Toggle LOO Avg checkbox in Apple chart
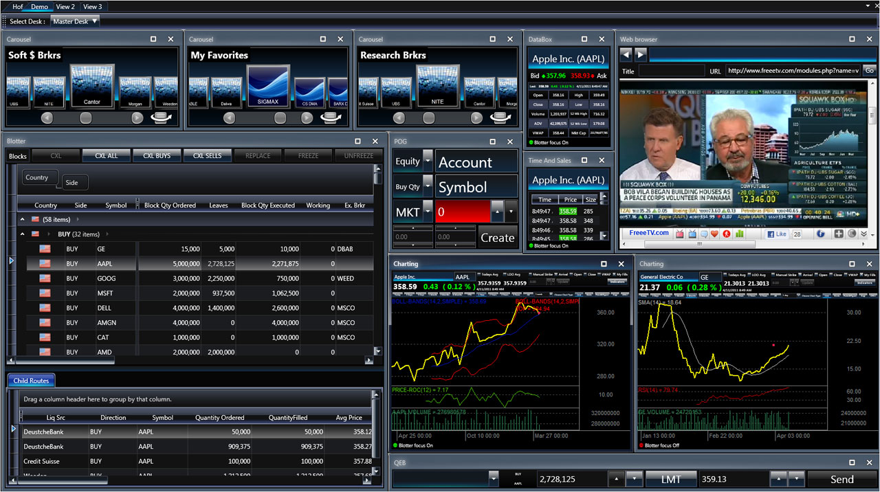 pyautogui.click(x=506, y=274)
